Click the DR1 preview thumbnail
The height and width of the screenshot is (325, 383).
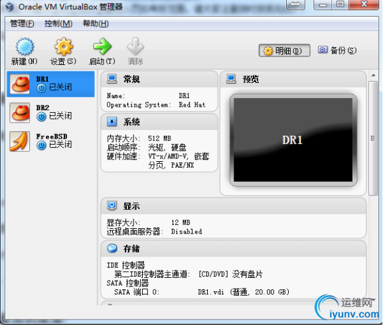(293, 140)
